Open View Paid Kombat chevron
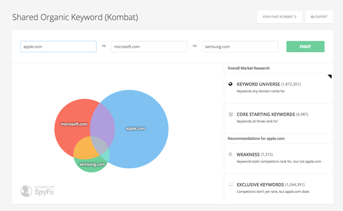 coord(295,17)
